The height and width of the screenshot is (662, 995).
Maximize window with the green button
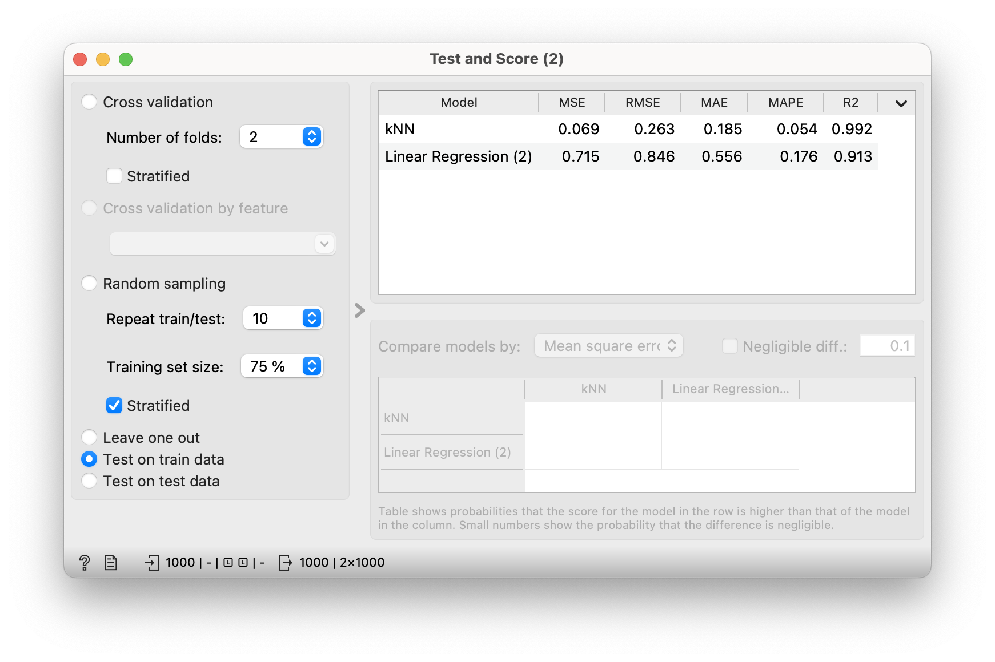tap(126, 59)
